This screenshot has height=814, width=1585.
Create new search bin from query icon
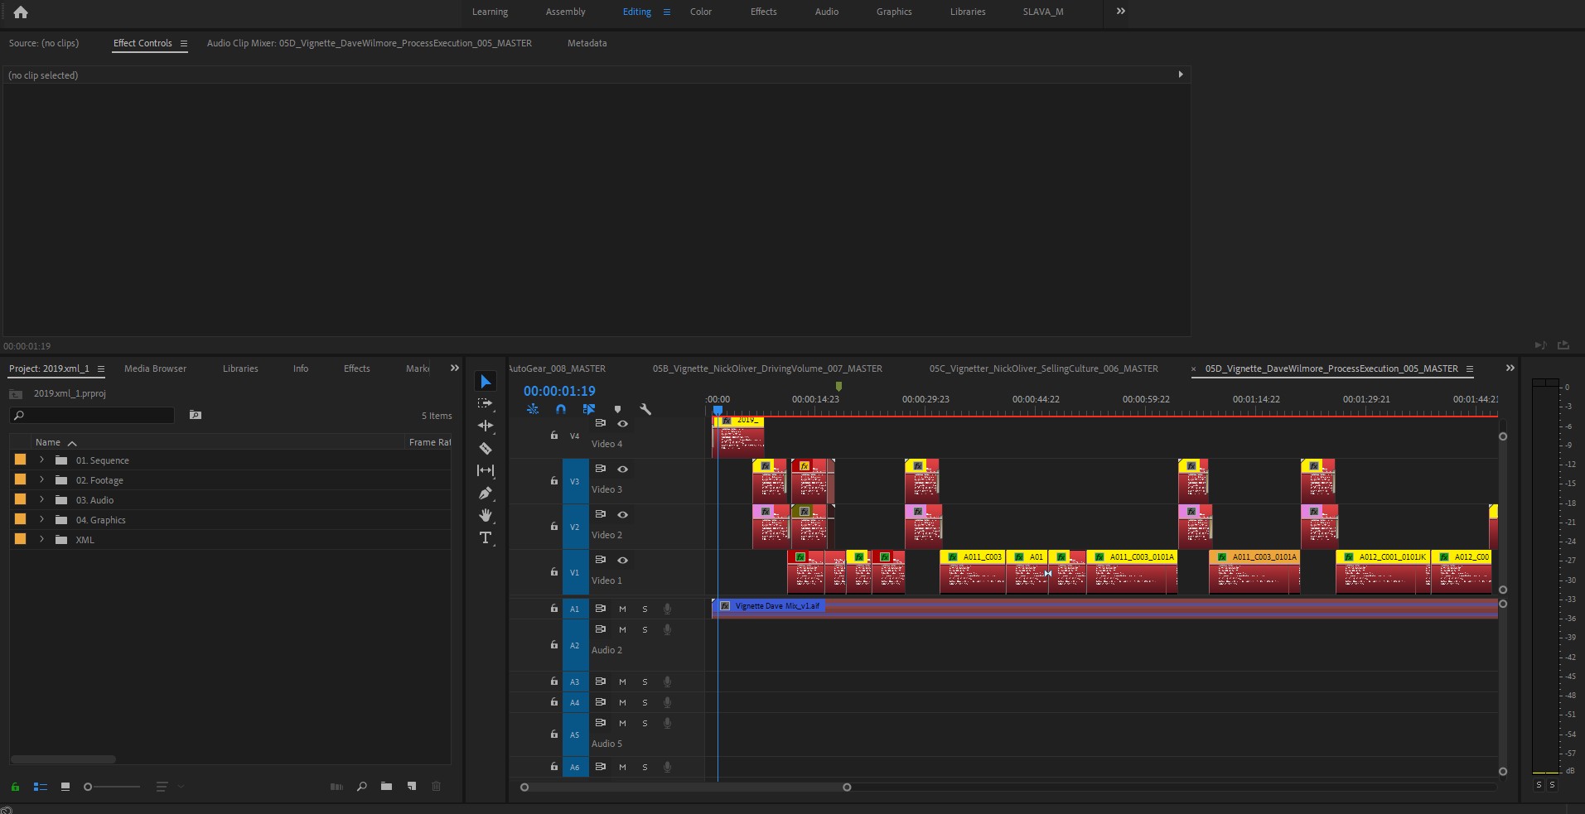tap(196, 415)
